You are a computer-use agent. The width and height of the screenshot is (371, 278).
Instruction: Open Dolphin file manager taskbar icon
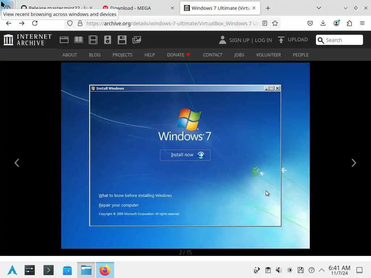[x=86, y=270]
